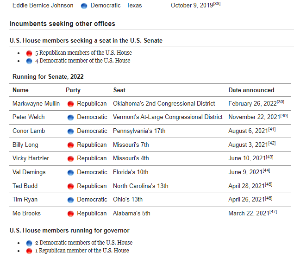Image resolution: width=294 pixels, height=258 pixels.
Task: Click the name 'Vicky Hartzler'
Action: [31, 158]
